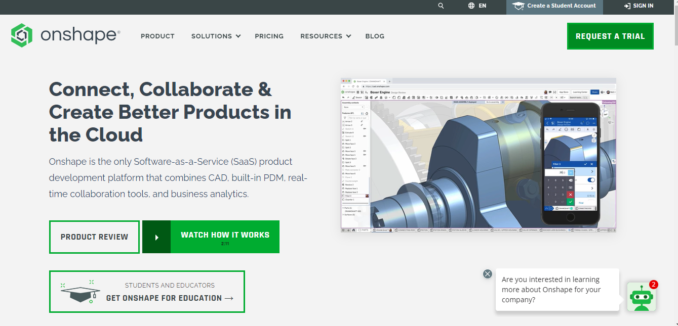The width and height of the screenshot is (678, 326).
Task: Click the play triangle on the video button
Action: pyautogui.click(x=156, y=237)
